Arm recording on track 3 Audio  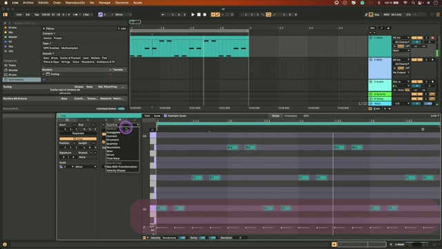tap(432, 82)
